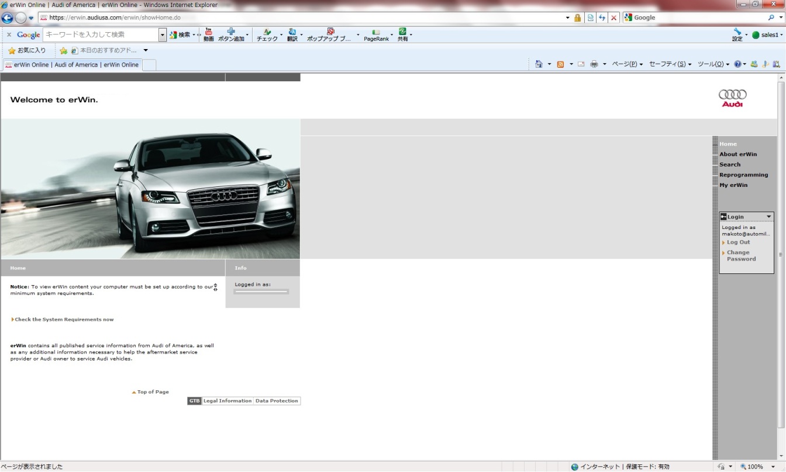
Task: Open the search provider dropdown arrow
Action: click(x=781, y=18)
